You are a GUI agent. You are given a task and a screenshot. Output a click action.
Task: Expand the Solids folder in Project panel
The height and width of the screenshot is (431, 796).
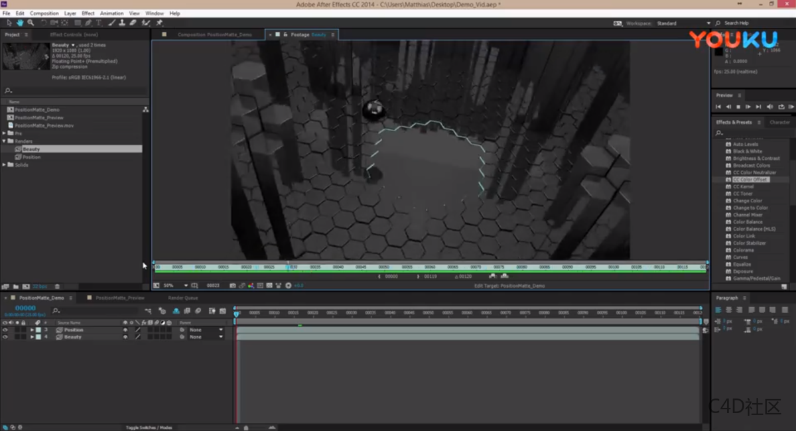point(4,164)
